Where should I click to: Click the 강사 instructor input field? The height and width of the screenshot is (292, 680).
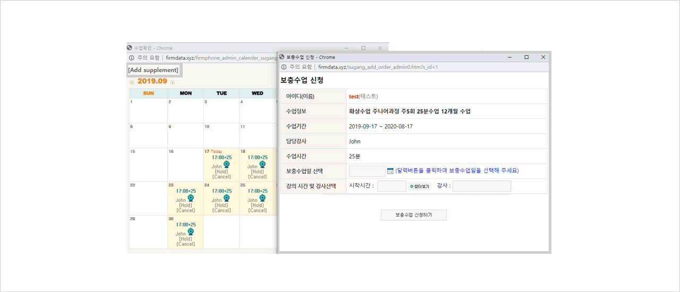point(481,186)
